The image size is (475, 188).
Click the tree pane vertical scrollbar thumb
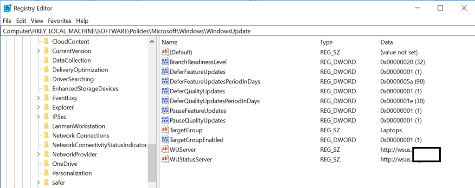tap(152, 162)
